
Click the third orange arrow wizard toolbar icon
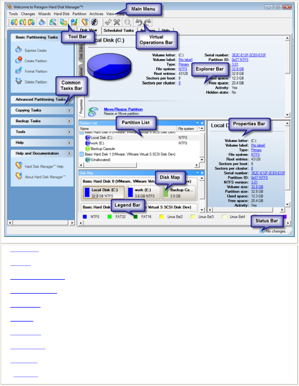click(31, 22)
